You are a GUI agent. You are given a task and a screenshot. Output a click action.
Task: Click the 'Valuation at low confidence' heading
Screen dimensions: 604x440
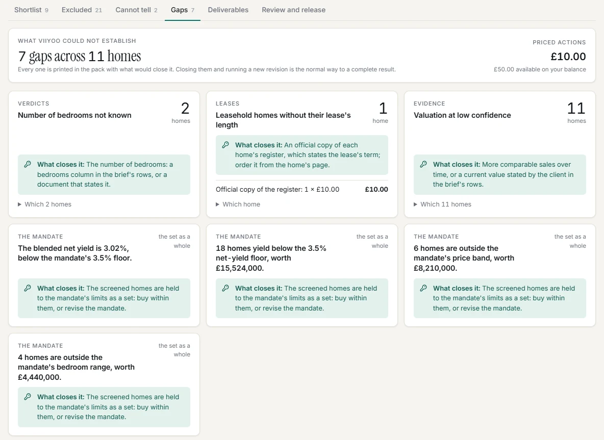[x=462, y=115]
